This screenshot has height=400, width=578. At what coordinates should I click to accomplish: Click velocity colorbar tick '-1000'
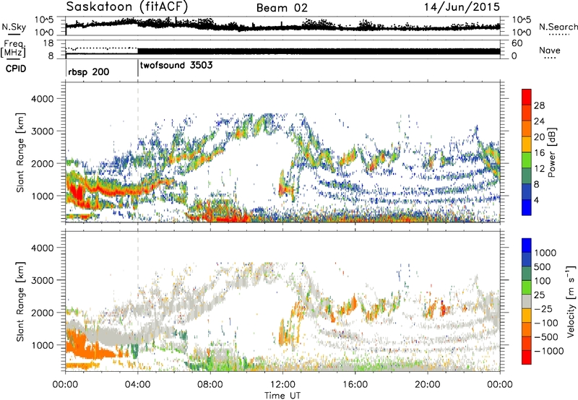tap(548, 351)
